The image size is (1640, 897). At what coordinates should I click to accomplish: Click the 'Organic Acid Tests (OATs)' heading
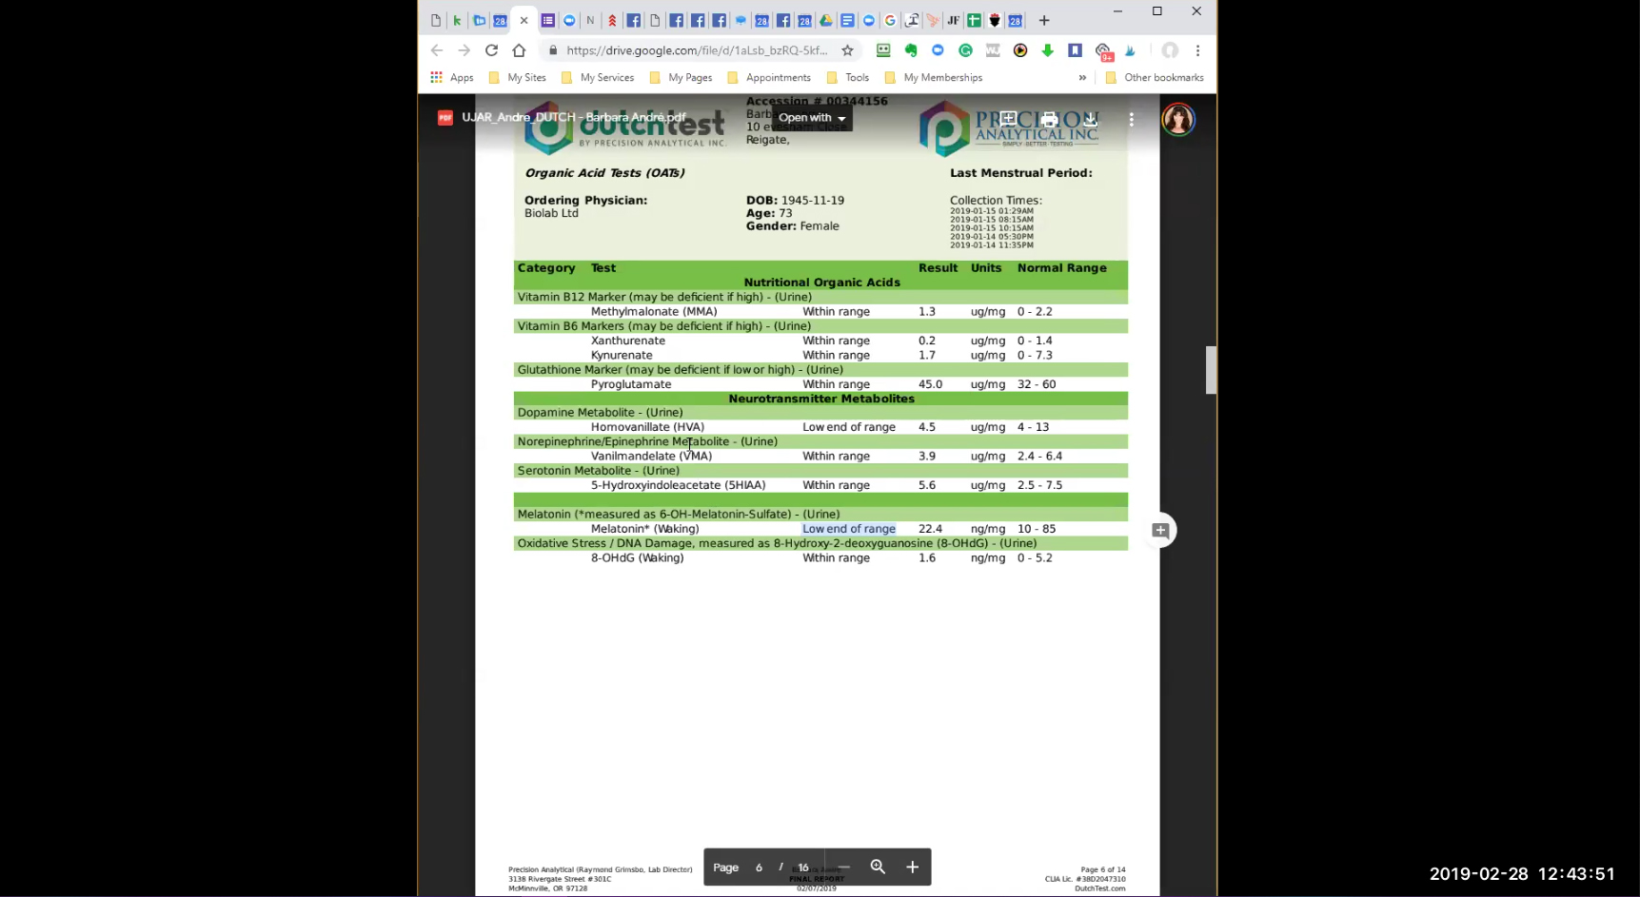604,173
